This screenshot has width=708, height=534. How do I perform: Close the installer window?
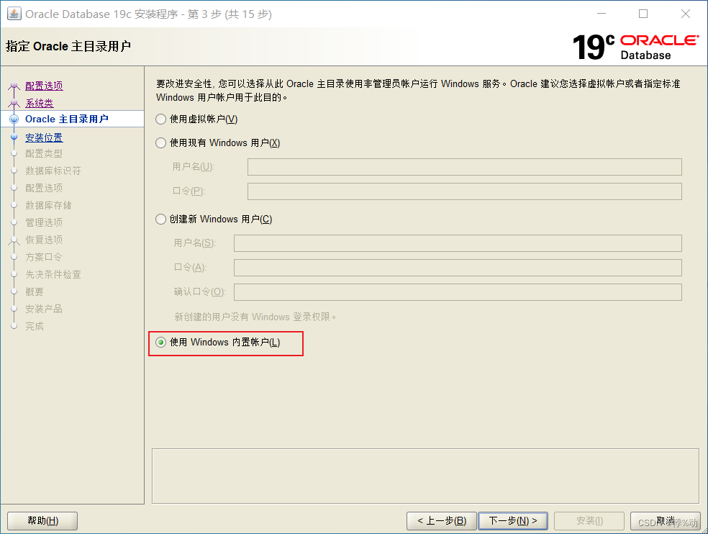686,14
